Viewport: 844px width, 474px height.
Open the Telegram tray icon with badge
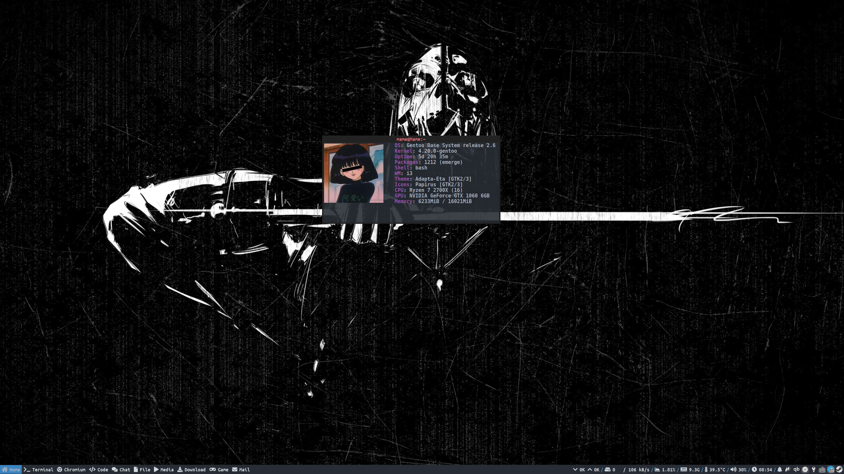[830, 470]
